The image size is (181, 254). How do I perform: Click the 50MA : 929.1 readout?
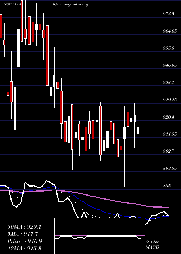click(24, 227)
